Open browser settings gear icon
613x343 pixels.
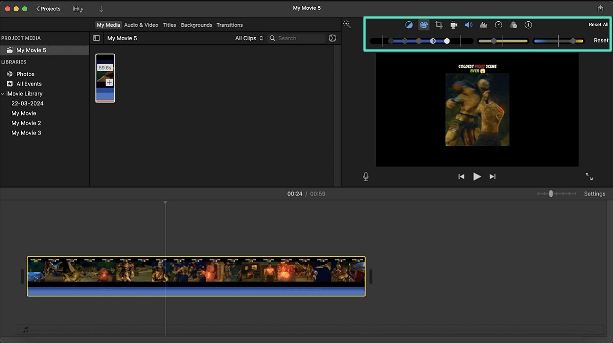[332, 38]
